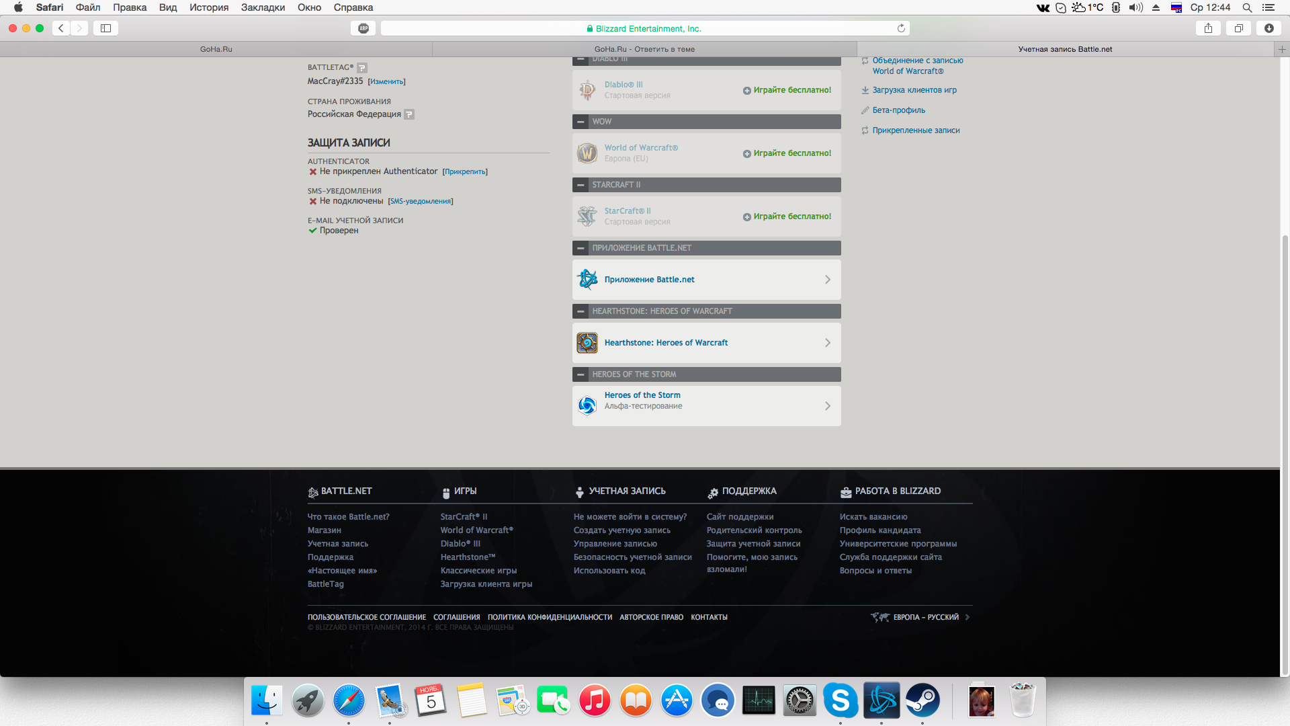This screenshot has height=726, width=1290.
Task: Click Играйте бесплатно for Diablo III
Action: point(787,90)
